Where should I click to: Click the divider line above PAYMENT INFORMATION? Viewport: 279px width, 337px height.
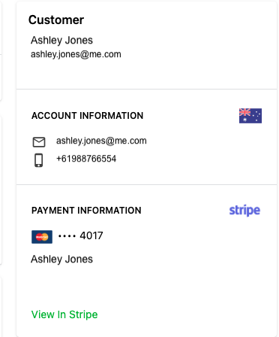146,184
